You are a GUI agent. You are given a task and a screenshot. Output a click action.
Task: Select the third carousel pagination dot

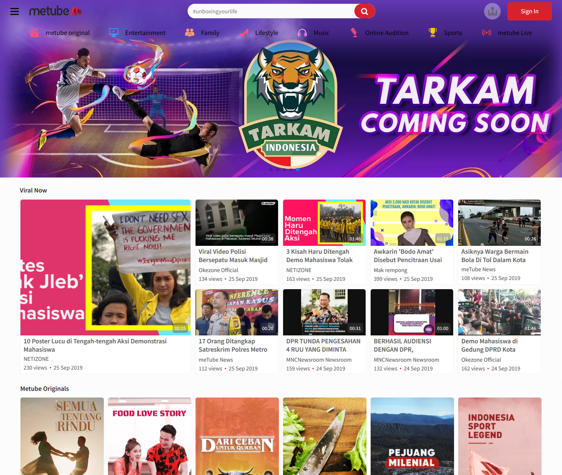[x=284, y=170]
